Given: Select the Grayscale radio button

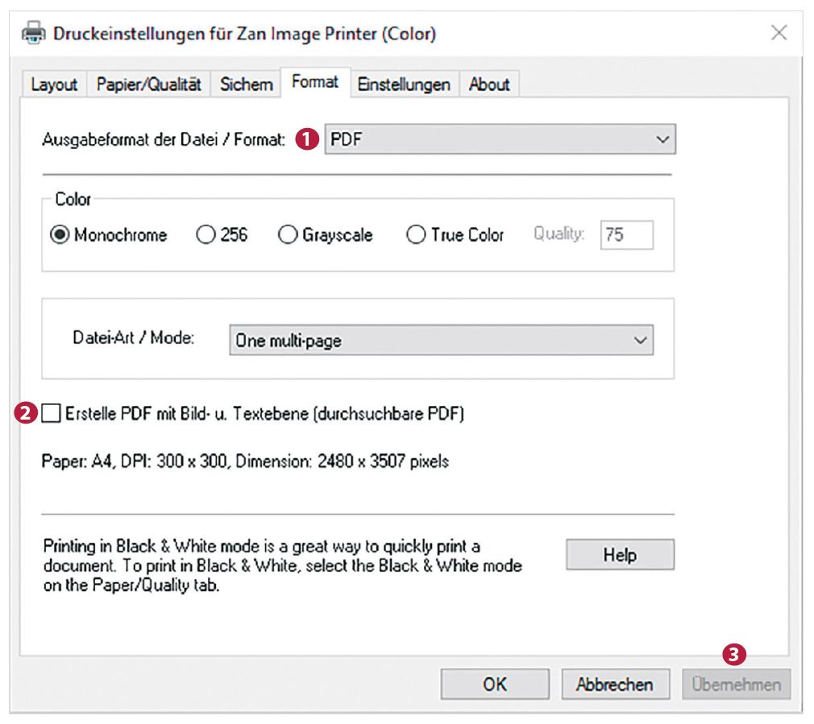Looking at the screenshot, I should 289,235.
